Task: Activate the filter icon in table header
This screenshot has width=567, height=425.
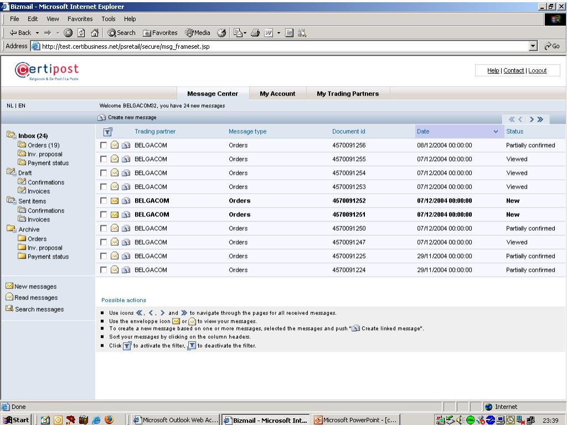Action: 107,132
